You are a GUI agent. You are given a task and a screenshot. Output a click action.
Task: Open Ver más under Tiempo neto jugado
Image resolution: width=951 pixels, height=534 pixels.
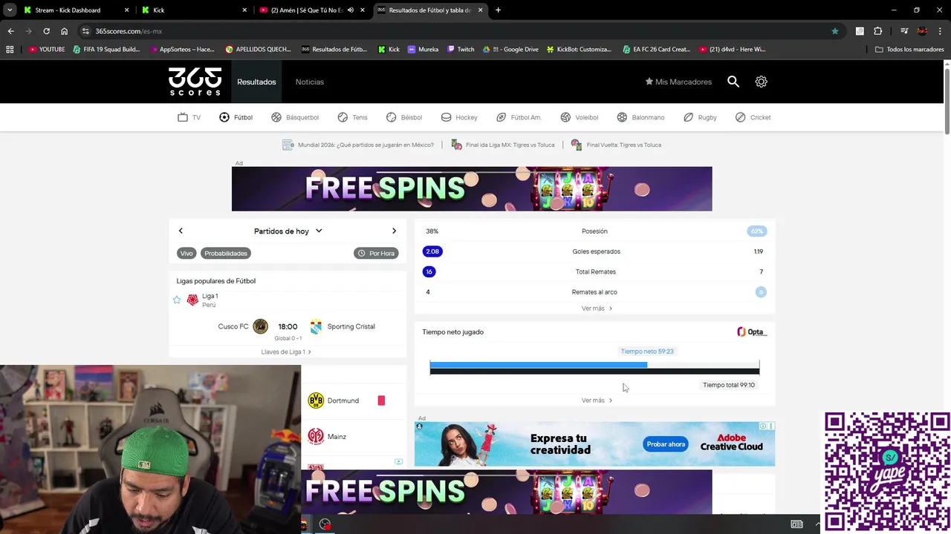click(x=597, y=400)
